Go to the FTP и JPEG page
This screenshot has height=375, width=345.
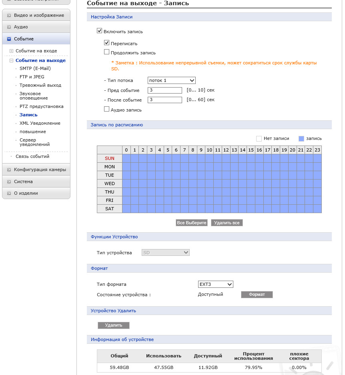[x=32, y=77]
